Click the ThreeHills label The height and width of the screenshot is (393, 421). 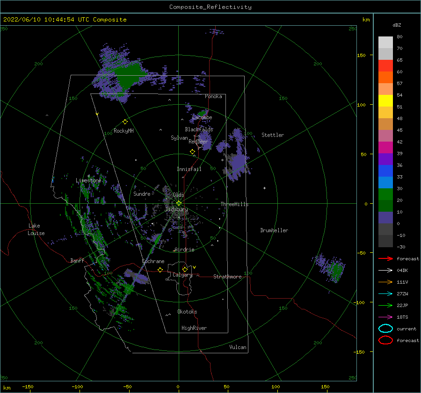tap(234, 204)
